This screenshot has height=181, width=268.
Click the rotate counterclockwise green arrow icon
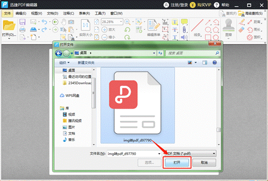127,30
